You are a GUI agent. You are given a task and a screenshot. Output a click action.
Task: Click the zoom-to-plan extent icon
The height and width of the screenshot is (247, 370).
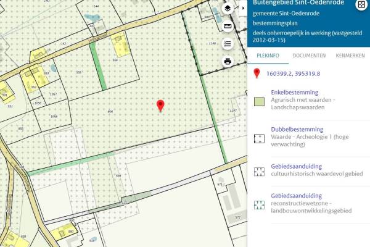(x=361, y=6)
